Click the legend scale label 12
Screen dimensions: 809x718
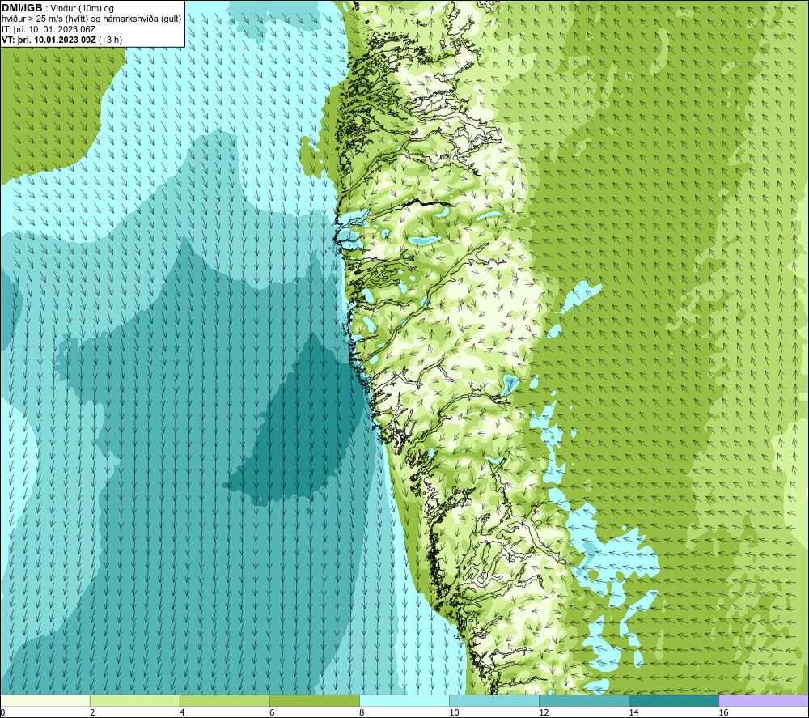tap(544, 713)
